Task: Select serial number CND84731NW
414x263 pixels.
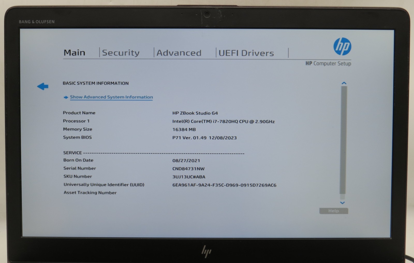Action: (188, 169)
